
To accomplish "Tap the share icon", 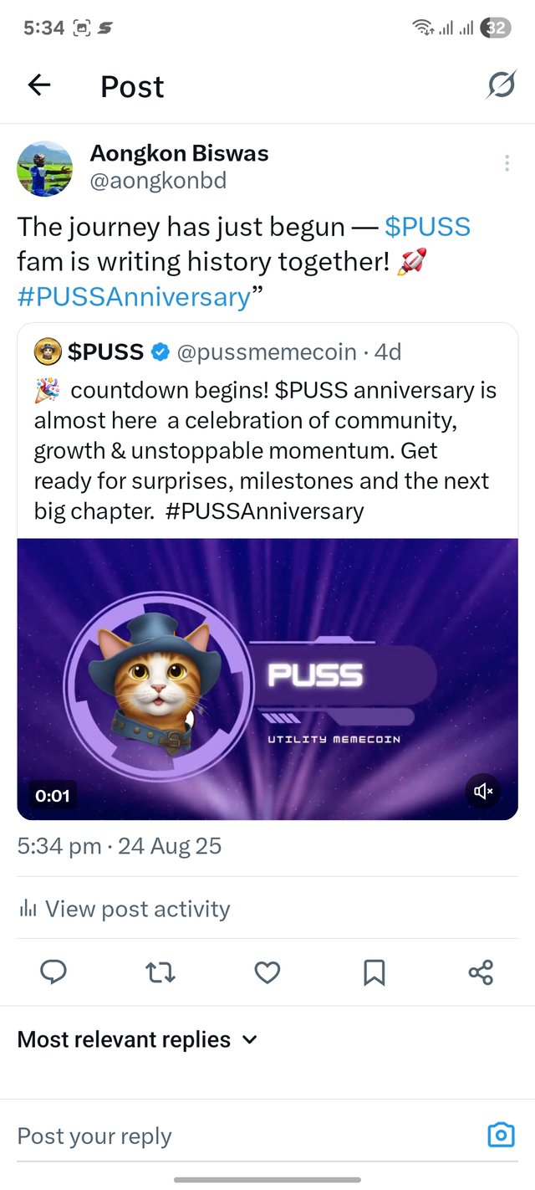I will pos(481,972).
